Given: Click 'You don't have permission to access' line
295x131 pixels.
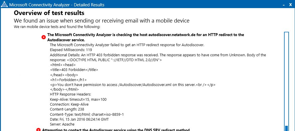Looking at the screenshot, I should pyautogui.click(x=133, y=85).
